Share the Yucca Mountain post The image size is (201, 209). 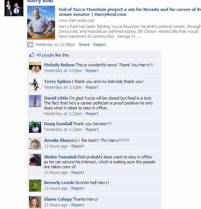click(x=84, y=45)
